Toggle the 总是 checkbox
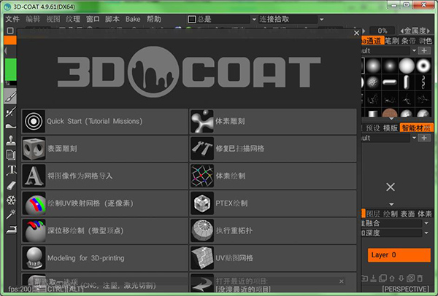This screenshot has height=296, width=438. (x=192, y=19)
